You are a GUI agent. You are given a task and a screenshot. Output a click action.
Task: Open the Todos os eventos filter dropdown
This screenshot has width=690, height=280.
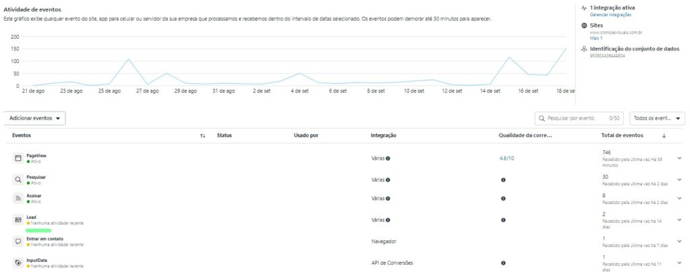[656, 118]
